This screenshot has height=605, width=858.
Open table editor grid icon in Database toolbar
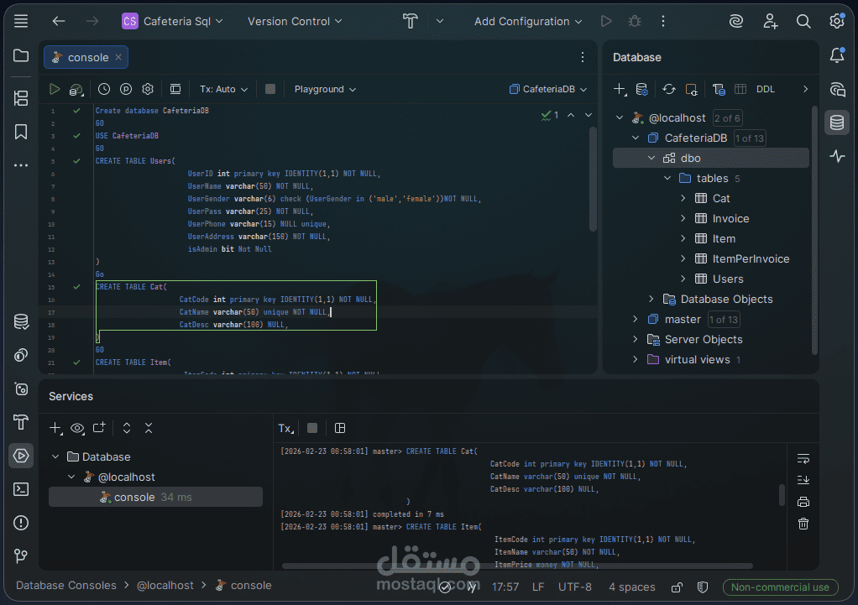(x=740, y=89)
